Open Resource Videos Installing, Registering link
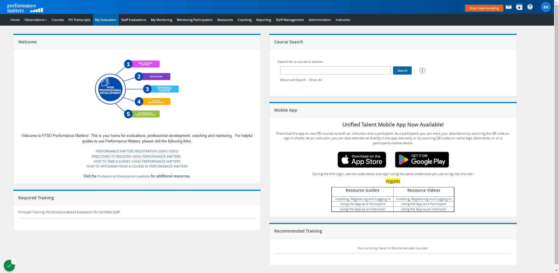 click(424, 199)
